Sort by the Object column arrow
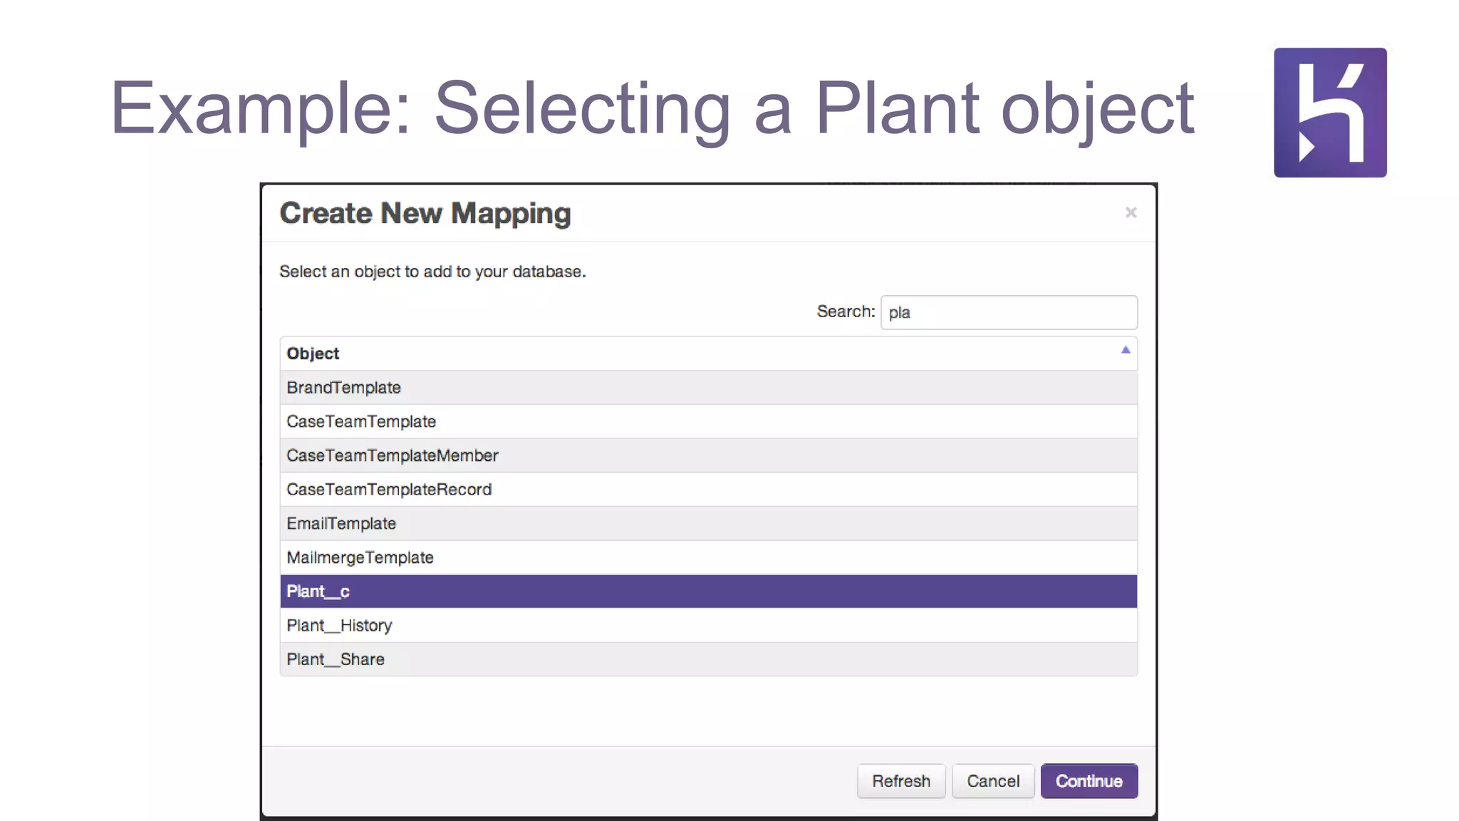This screenshot has height=821, width=1459. point(1126,350)
